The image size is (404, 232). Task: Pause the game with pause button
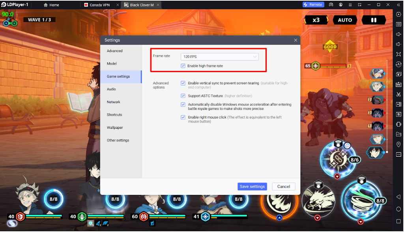374,20
